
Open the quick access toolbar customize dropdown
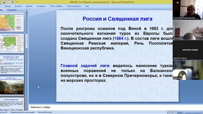coord(17,2)
